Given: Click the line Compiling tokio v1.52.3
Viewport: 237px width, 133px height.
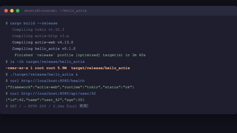Looking at the screenshot, I should click(38, 30).
